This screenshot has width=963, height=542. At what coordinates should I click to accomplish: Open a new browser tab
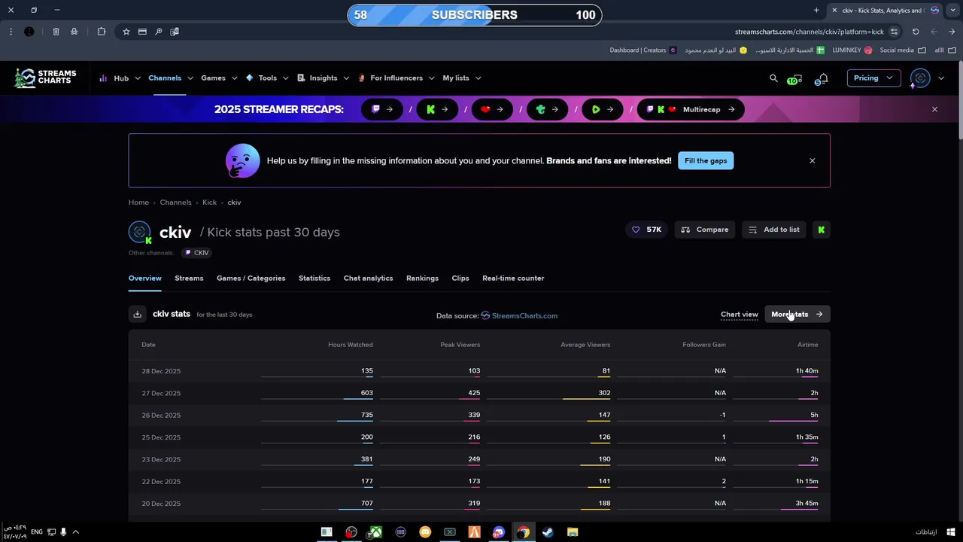click(x=816, y=11)
